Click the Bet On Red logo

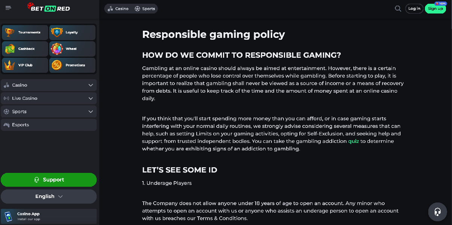point(49,7)
